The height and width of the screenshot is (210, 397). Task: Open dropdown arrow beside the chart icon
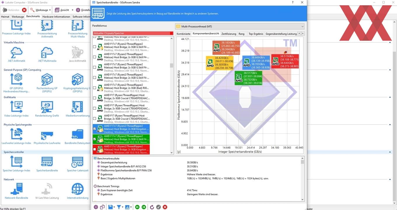pyautogui.click(x=131, y=207)
